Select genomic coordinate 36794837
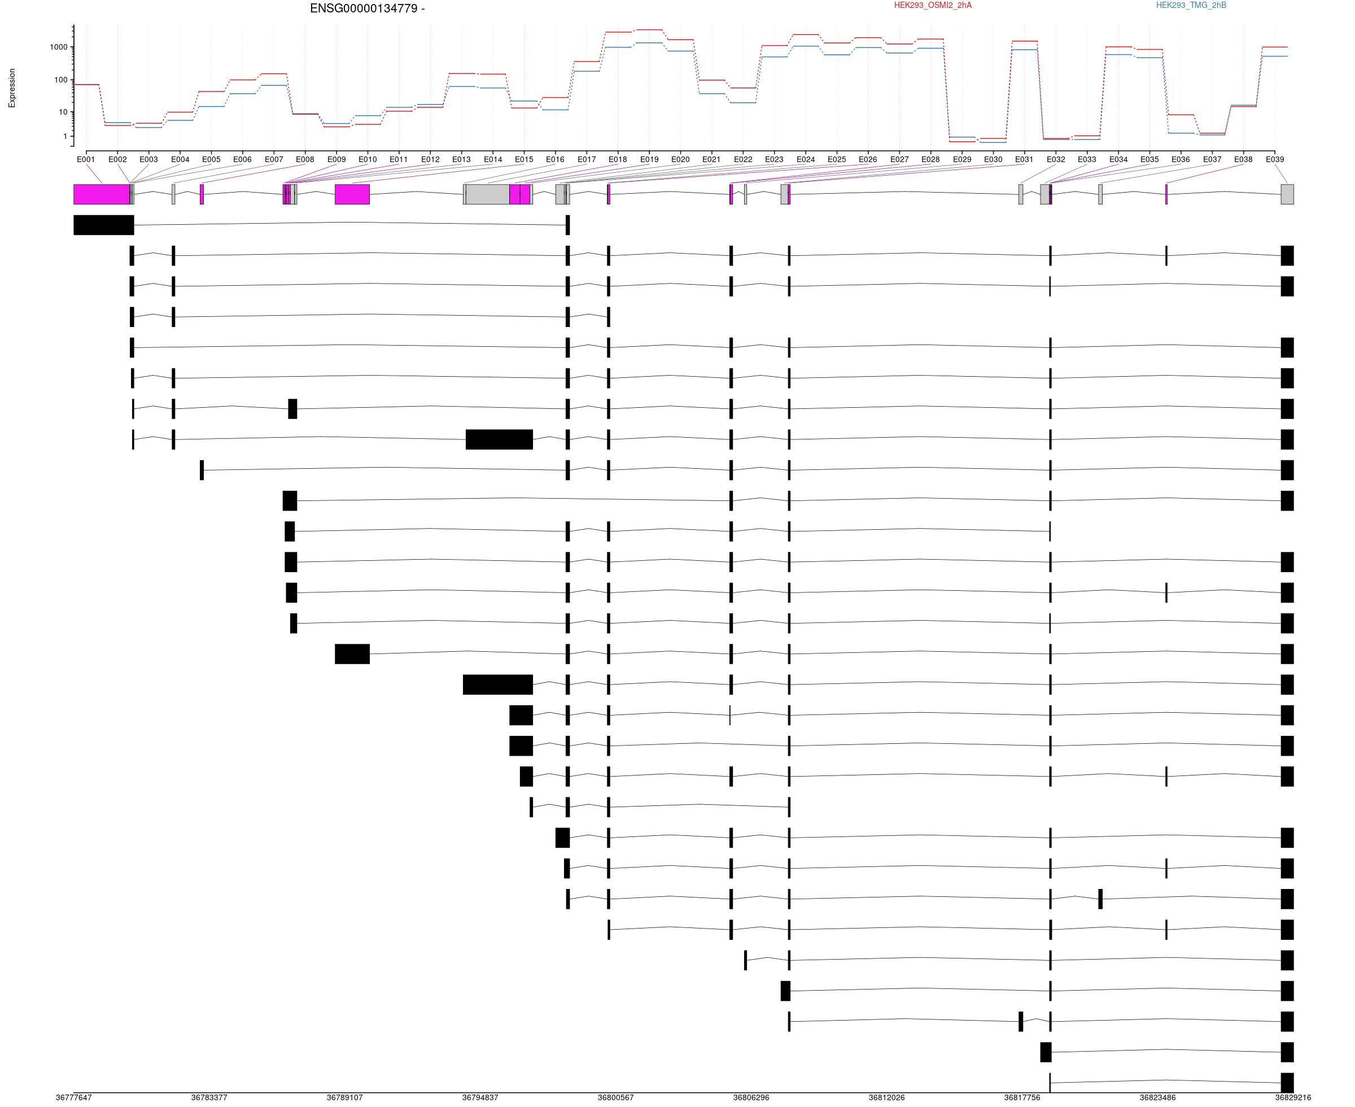The image size is (1355, 1107). (x=480, y=1098)
